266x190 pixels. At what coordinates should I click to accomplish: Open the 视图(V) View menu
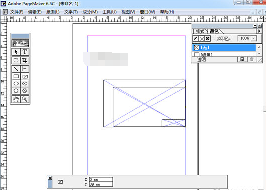point(128,12)
